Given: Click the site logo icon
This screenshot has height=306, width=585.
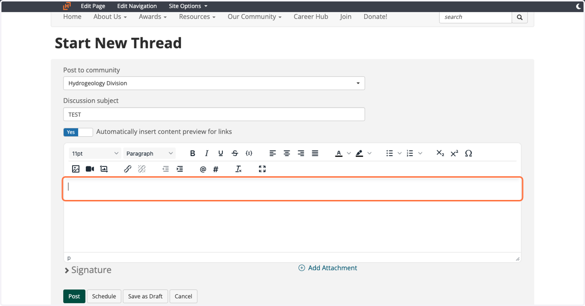Looking at the screenshot, I should click(67, 6).
